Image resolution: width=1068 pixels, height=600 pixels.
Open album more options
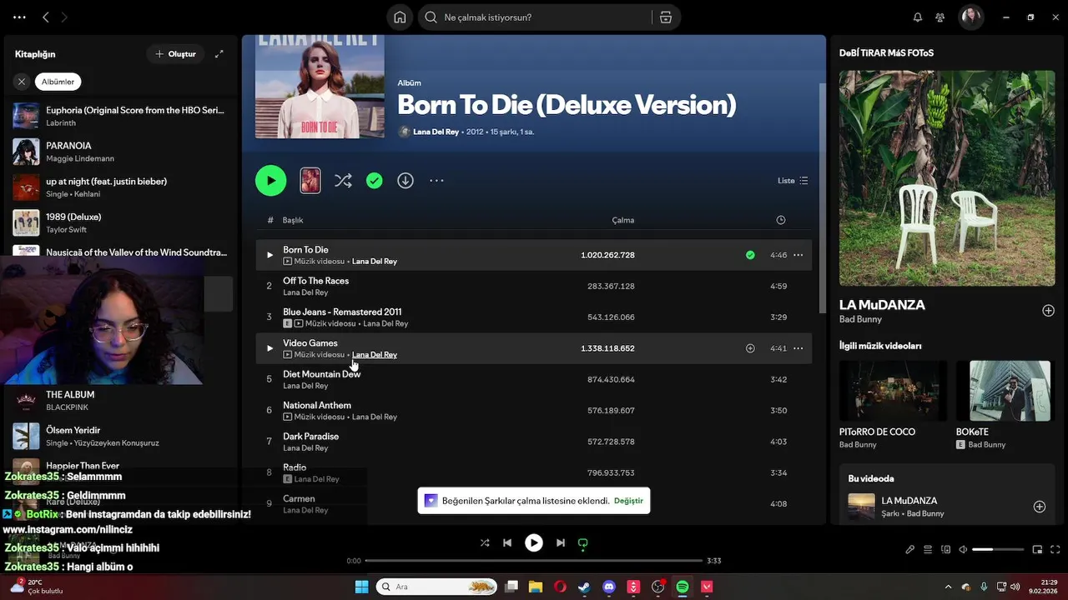pyautogui.click(x=436, y=181)
